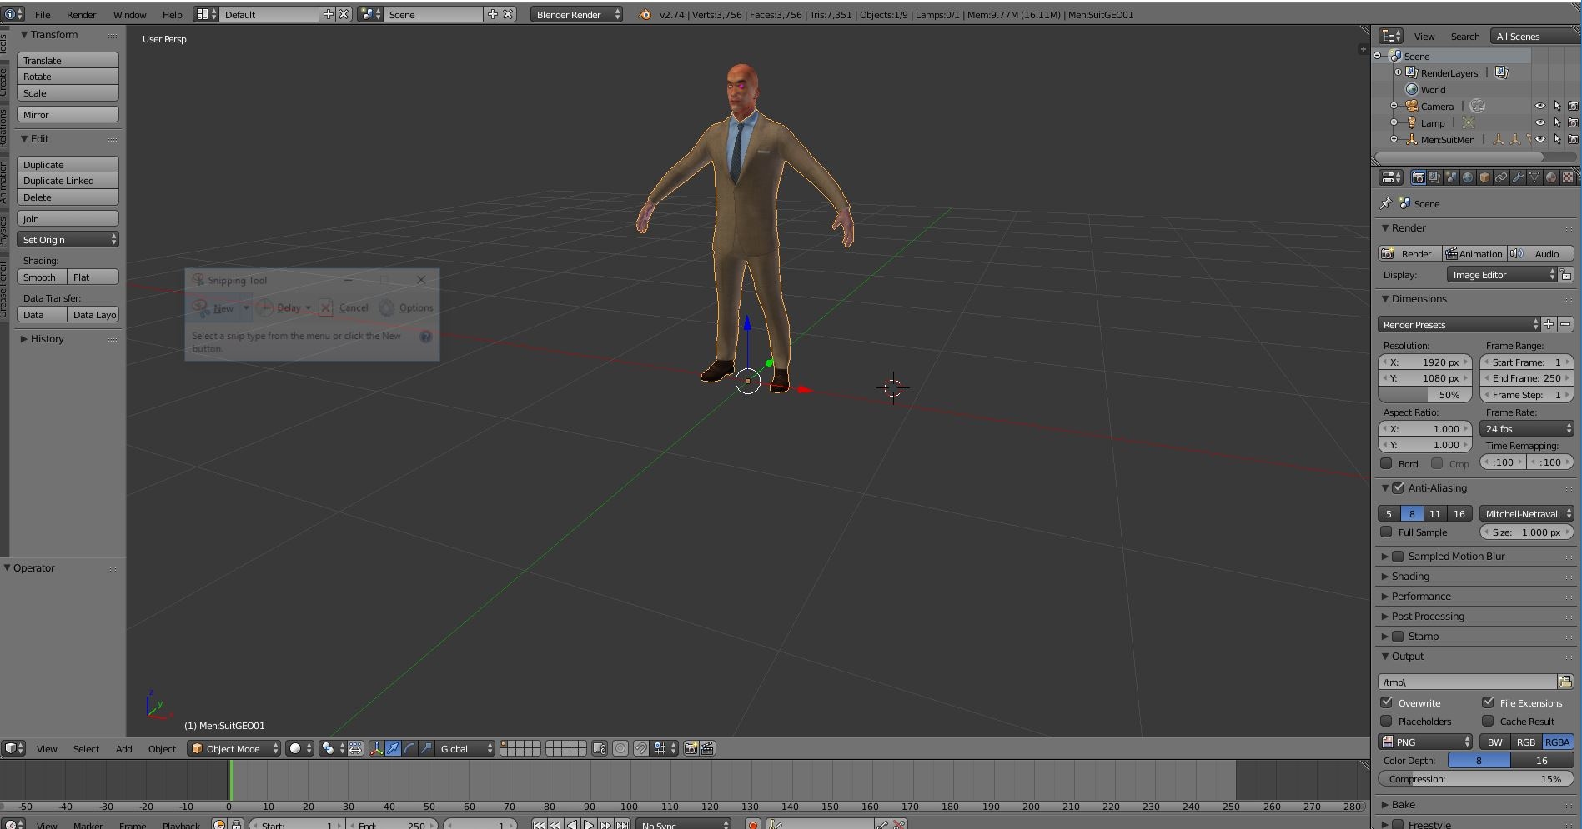Open the Object Constraints tab (chain-link icon)
Viewport: 1582px width, 829px height.
point(1501,177)
